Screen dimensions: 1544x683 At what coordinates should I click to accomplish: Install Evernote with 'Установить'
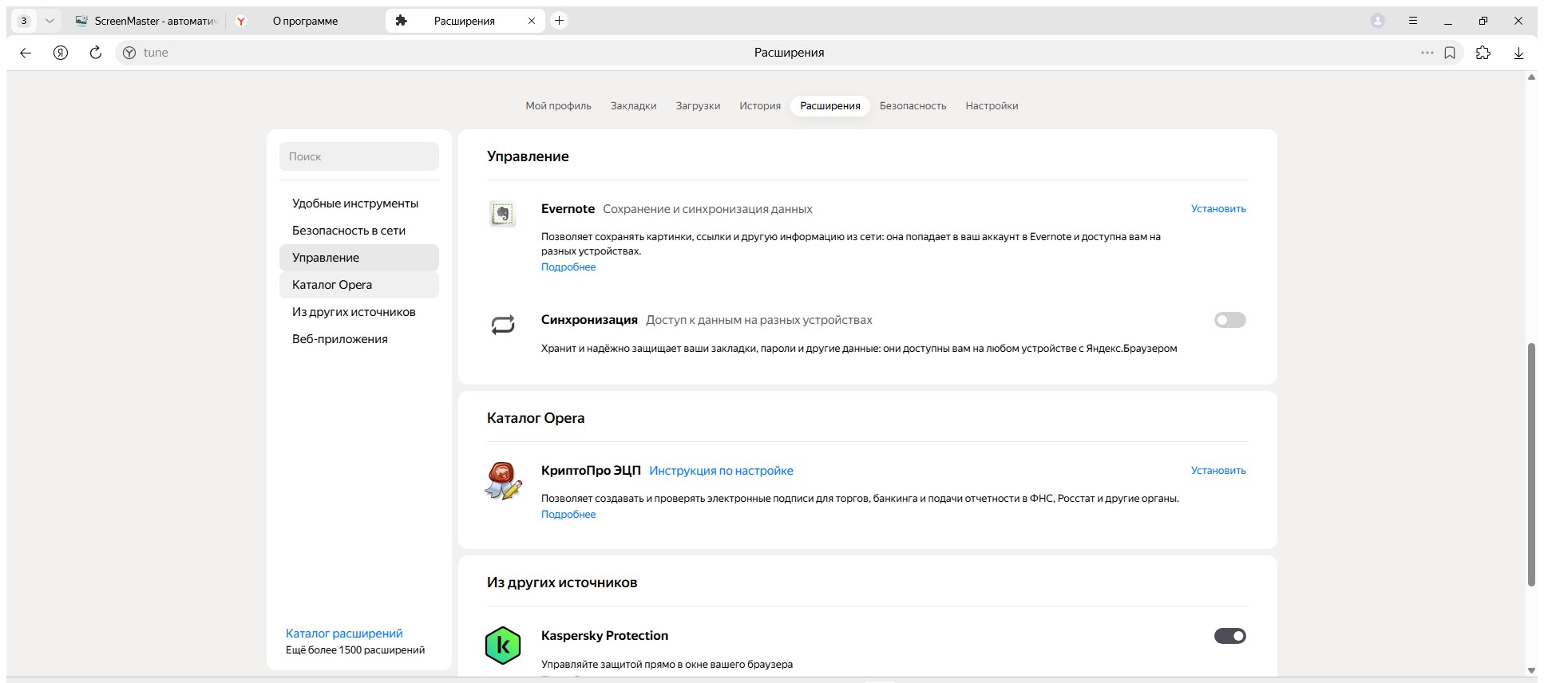coord(1218,209)
